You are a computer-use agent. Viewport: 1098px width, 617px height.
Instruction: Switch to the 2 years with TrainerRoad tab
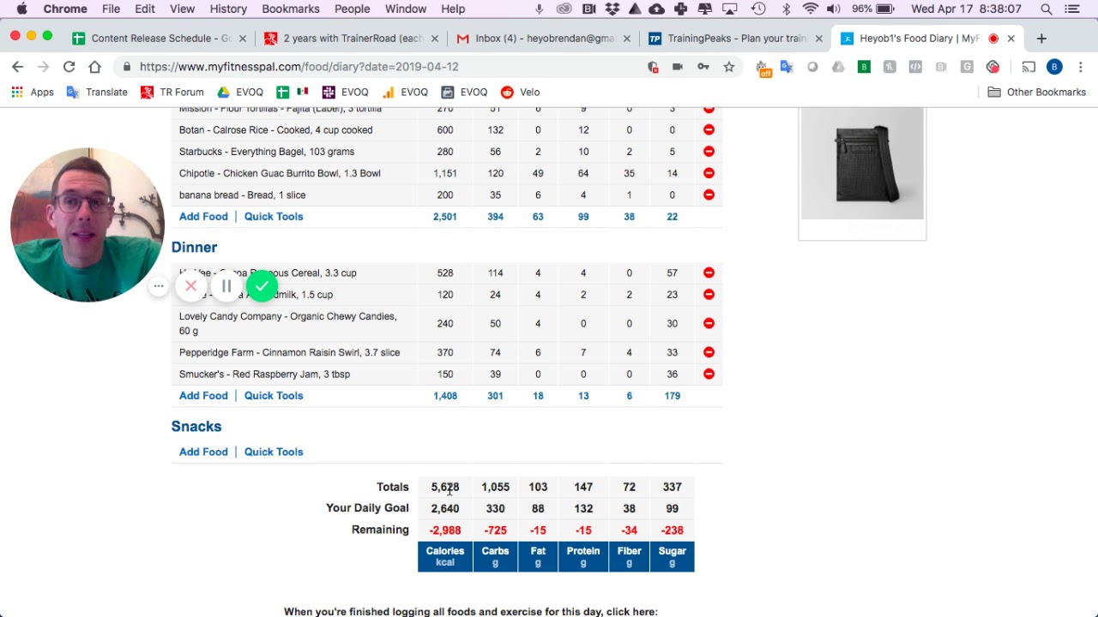(353, 39)
